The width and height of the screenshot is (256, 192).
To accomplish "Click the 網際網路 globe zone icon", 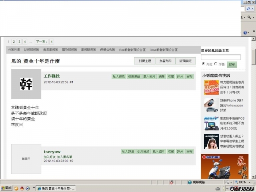I will [x=190, y=182].
